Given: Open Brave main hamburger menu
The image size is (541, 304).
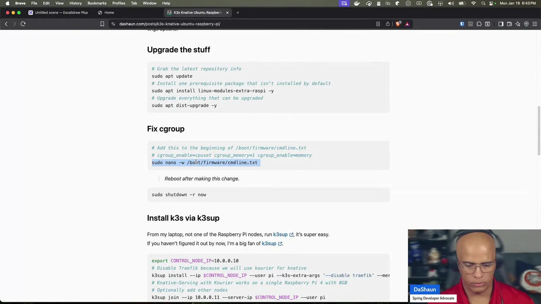Looking at the screenshot, I should click(535, 24).
